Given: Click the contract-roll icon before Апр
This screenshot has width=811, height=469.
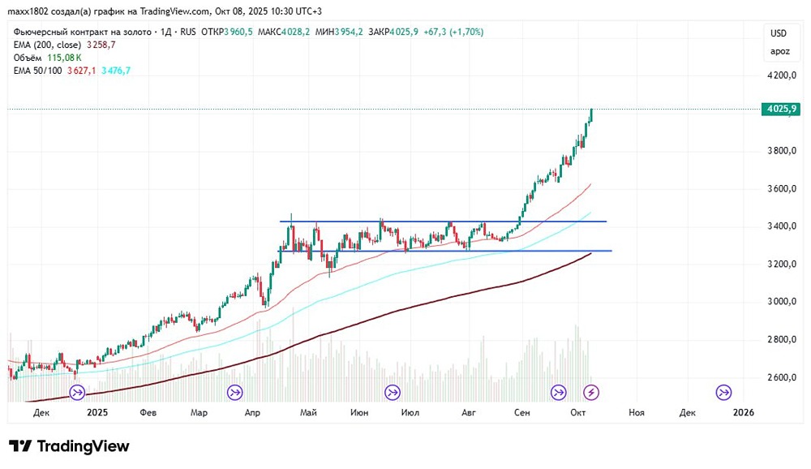Looking at the screenshot, I should (x=235, y=393).
